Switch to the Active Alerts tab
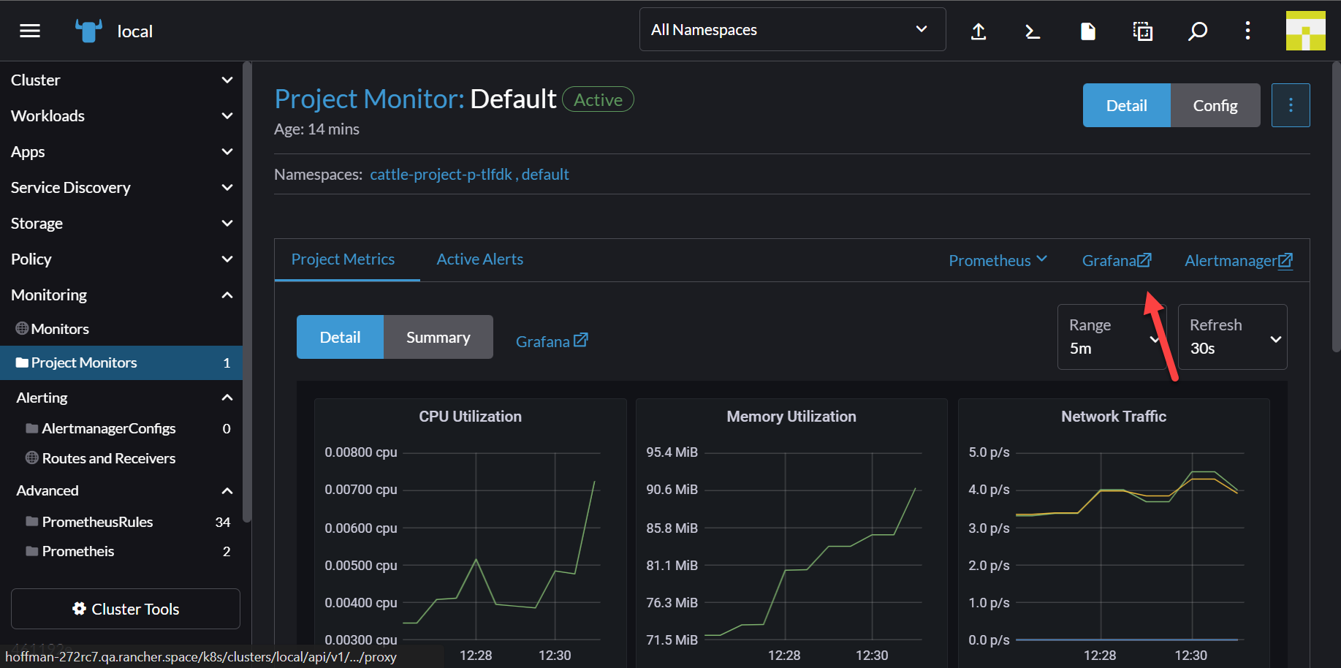This screenshot has width=1341, height=668. pos(479,259)
